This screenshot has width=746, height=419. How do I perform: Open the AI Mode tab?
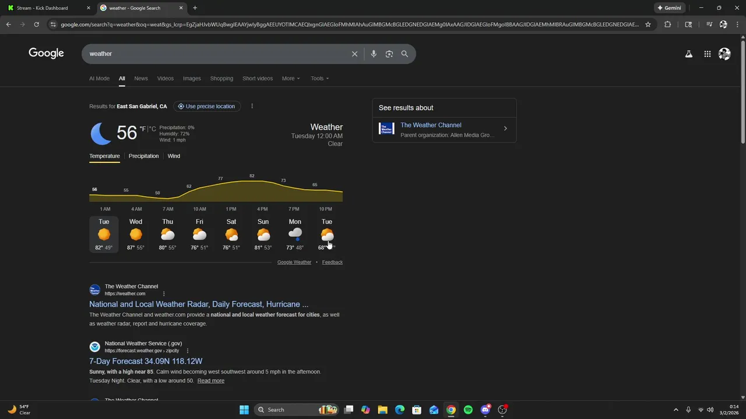click(x=99, y=78)
